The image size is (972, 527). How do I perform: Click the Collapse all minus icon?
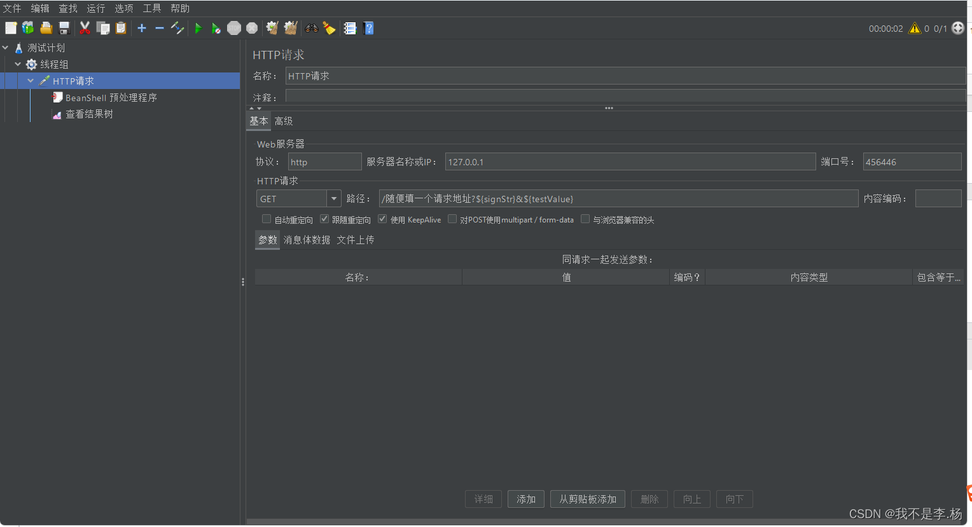pos(160,28)
